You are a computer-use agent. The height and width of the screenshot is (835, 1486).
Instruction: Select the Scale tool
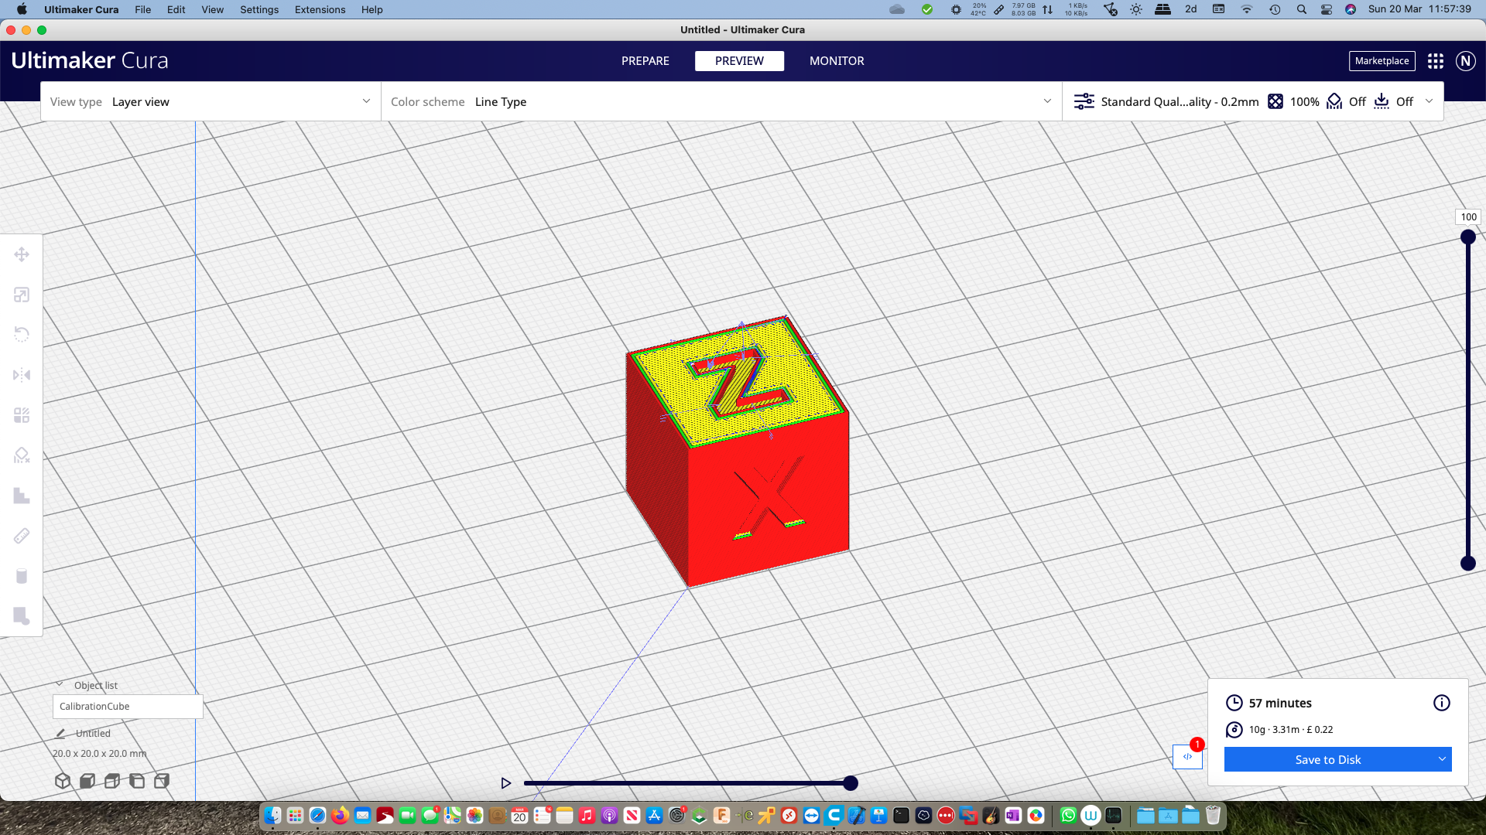pos(22,294)
